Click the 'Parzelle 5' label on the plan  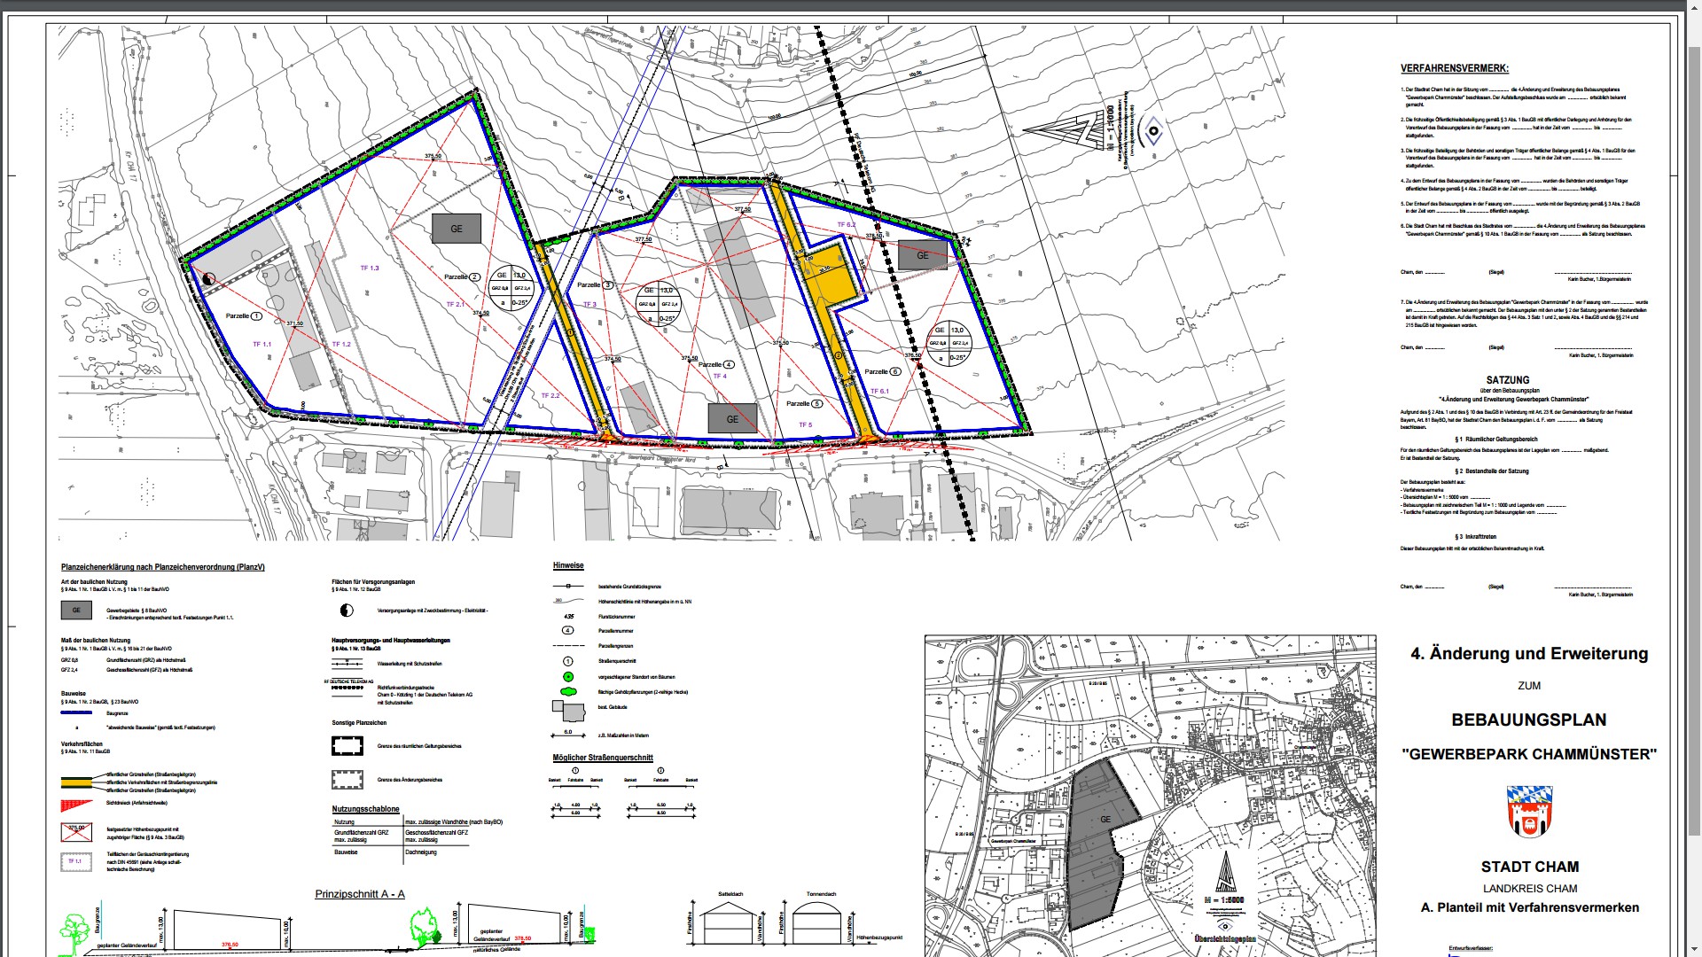pyautogui.click(x=804, y=404)
